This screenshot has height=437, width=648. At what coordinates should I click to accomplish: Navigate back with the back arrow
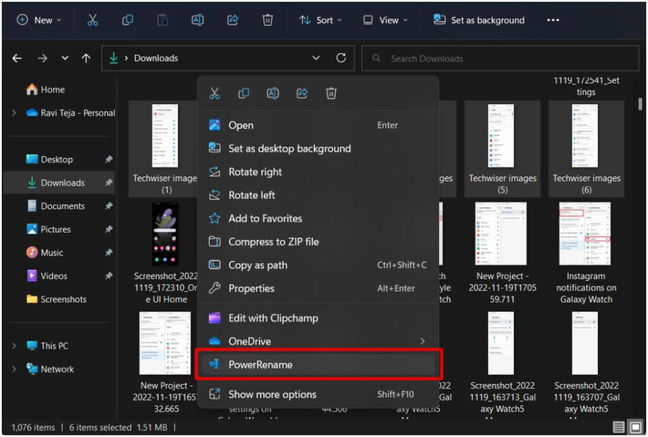16,58
